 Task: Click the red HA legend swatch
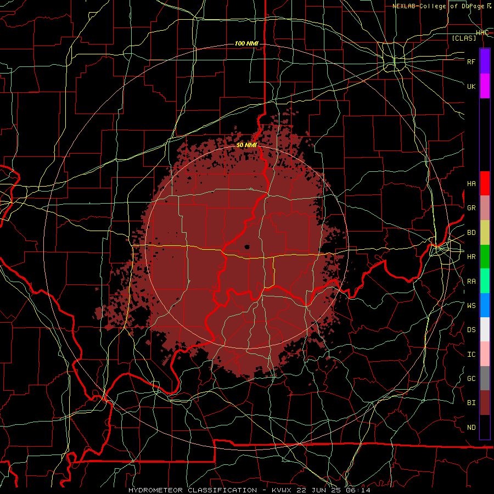coord(485,183)
